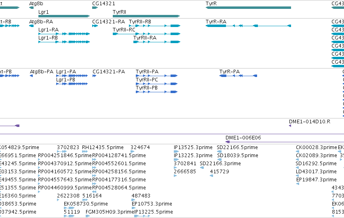Click the 487483 EST label
344x218 pixels.
coord(141,196)
